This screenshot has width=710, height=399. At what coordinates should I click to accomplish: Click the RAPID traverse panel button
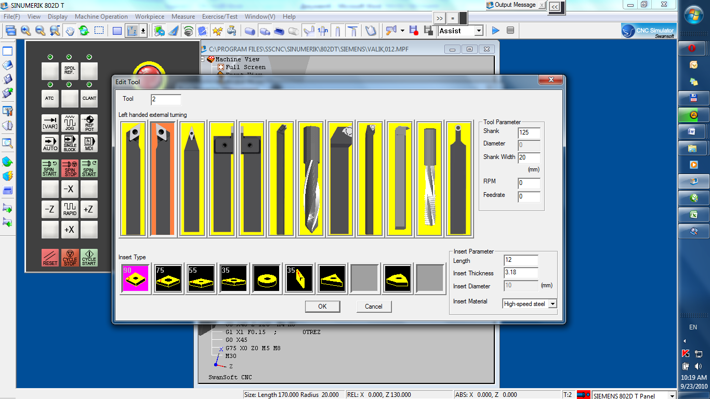pos(70,209)
